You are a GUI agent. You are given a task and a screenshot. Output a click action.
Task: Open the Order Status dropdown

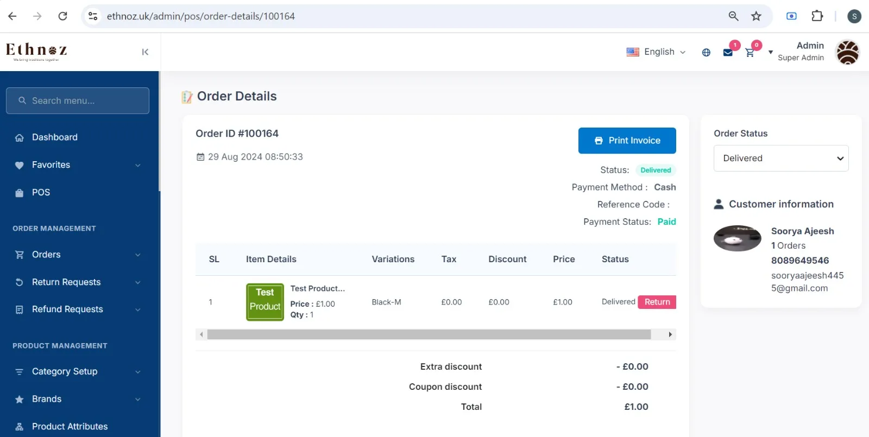(x=781, y=158)
